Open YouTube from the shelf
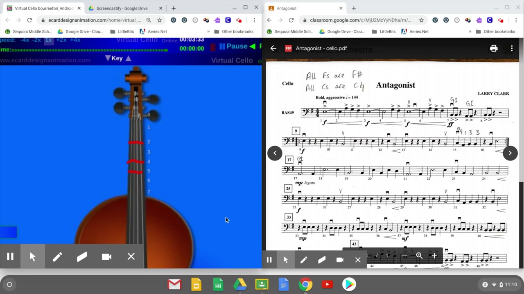Image resolution: width=524 pixels, height=294 pixels. pyautogui.click(x=327, y=284)
